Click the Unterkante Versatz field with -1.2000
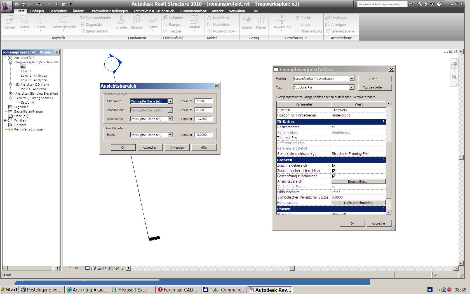The height and width of the screenshot is (294, 470). 203,119
